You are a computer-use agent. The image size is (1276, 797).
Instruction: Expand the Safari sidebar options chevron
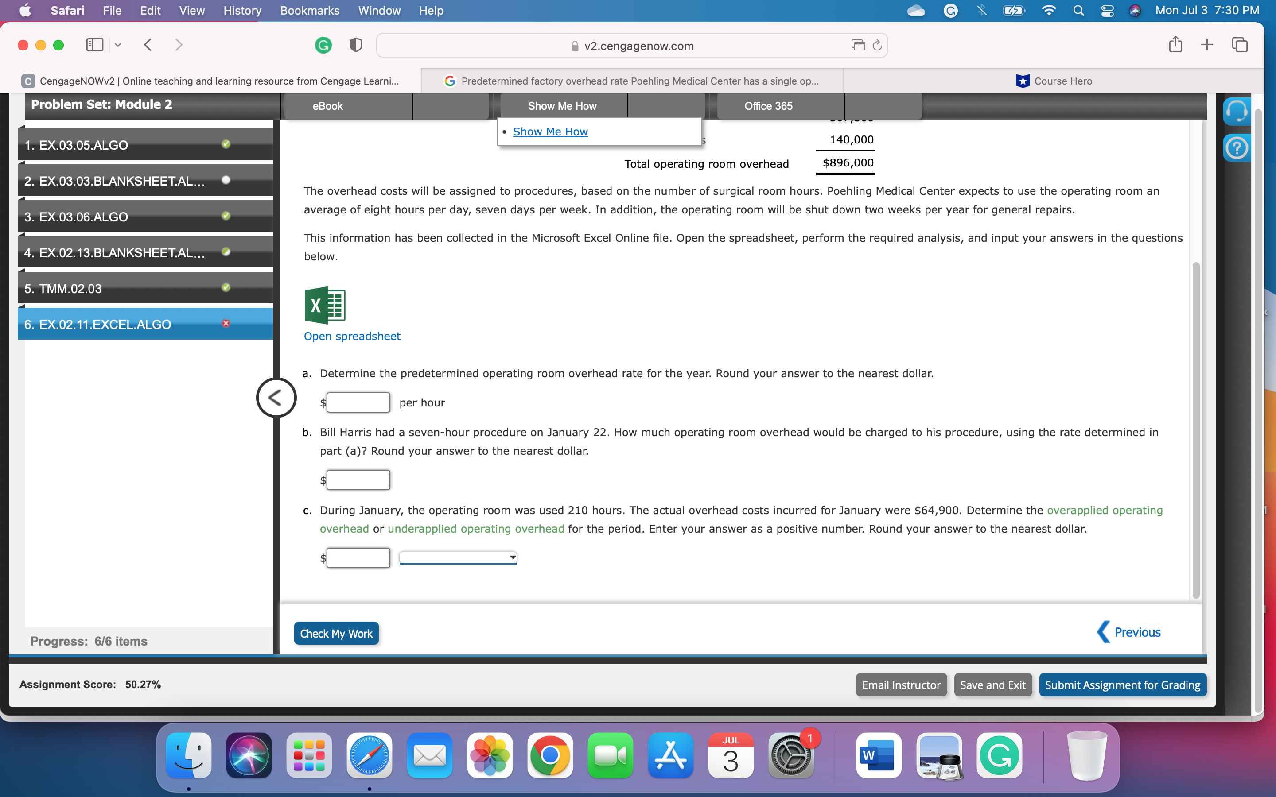click(118, 45)
